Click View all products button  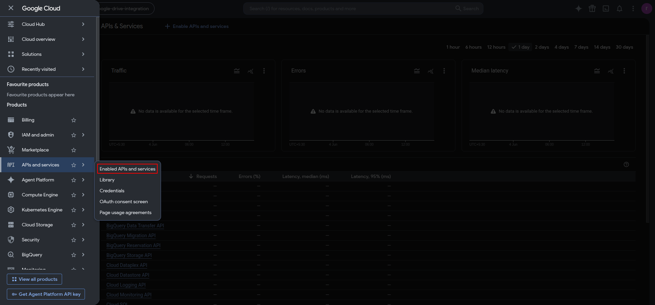click(x=34, y=279)
